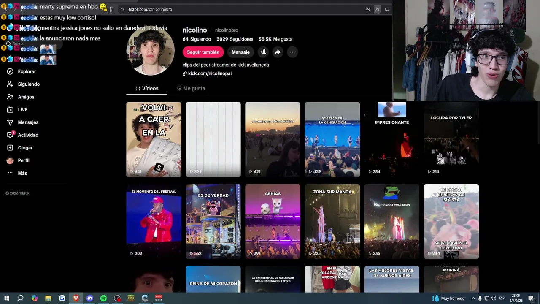The image size is (540, 304).
Task: Open the blank white video with 329 views
Action: coord(213,139)
